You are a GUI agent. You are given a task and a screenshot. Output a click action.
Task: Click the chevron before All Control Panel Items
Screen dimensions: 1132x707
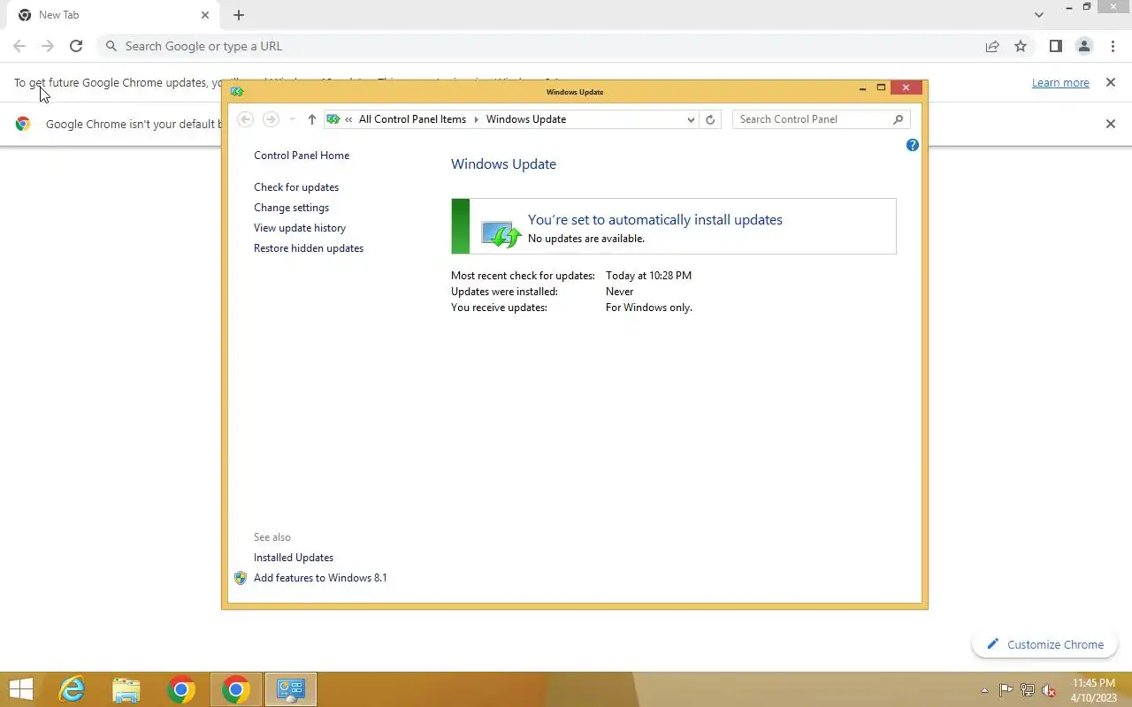point(348,119)
